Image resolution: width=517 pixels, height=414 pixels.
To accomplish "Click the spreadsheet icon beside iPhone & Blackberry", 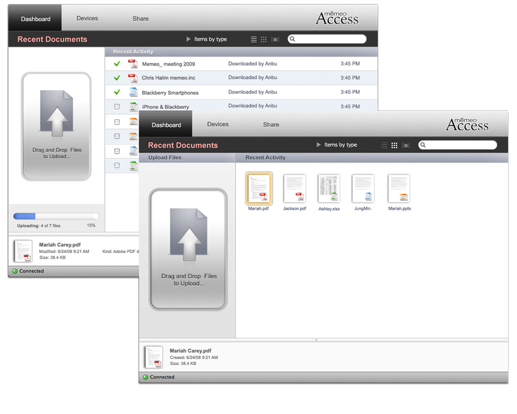I will coord(133,106).
